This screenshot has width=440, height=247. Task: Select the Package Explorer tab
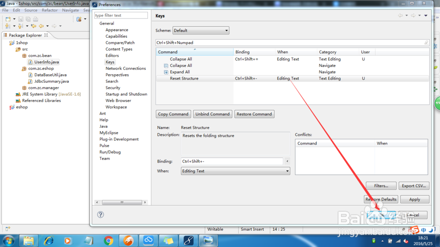25,35
